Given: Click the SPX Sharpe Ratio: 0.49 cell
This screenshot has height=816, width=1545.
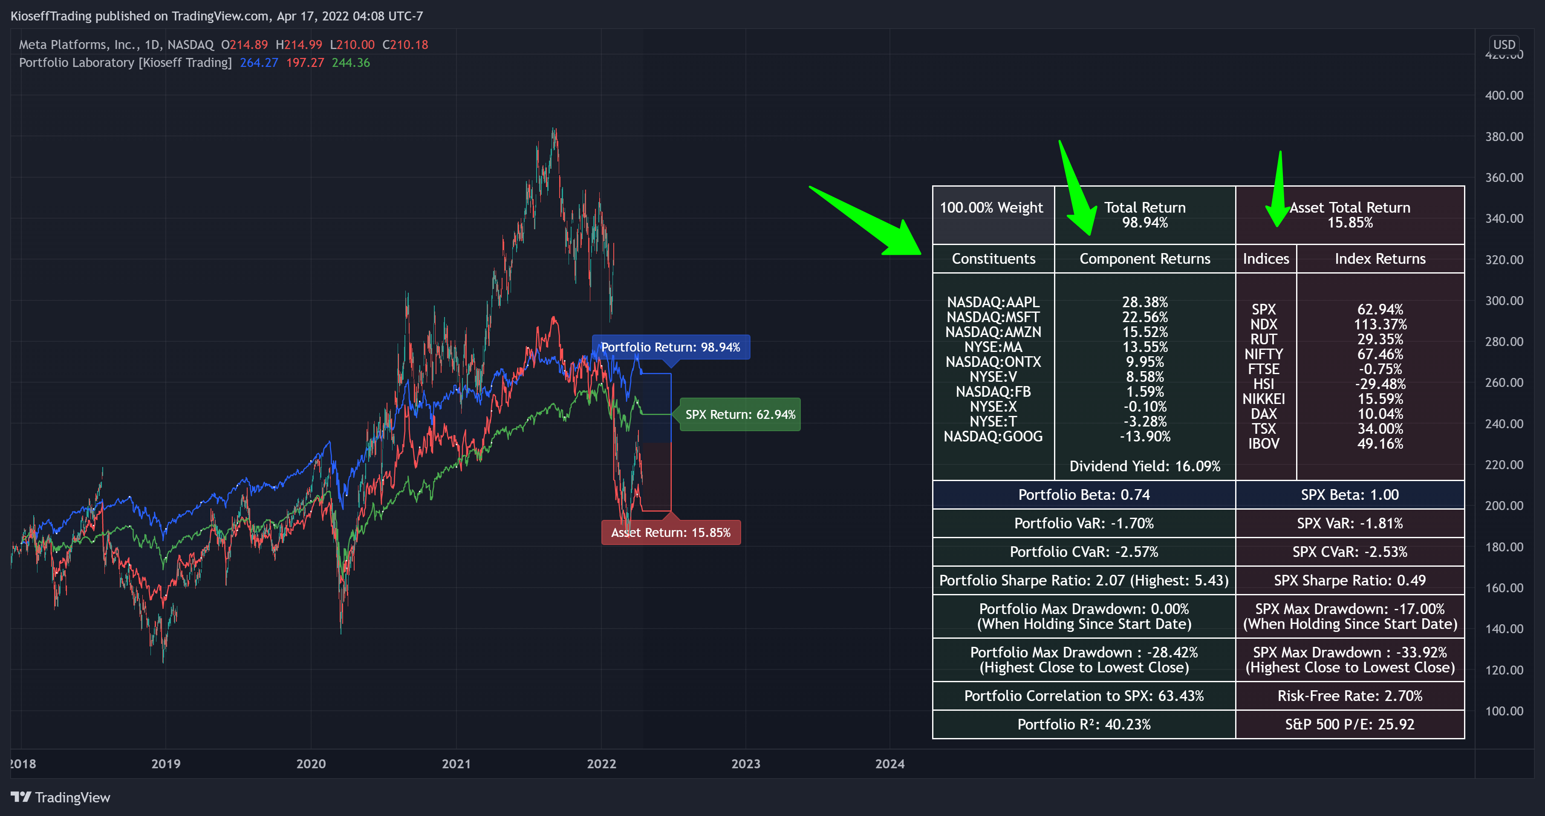Looking at the screenshot, I should pos(1350,580).
